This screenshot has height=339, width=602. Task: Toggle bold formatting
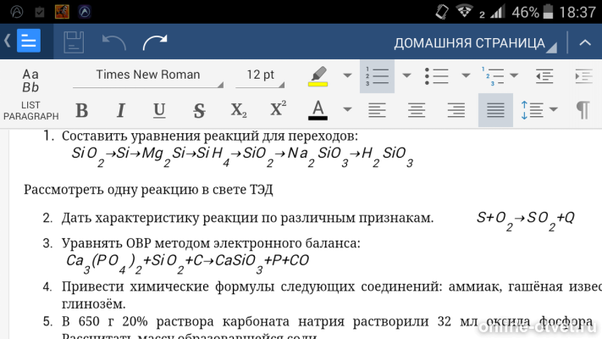(x=81, y=110)
